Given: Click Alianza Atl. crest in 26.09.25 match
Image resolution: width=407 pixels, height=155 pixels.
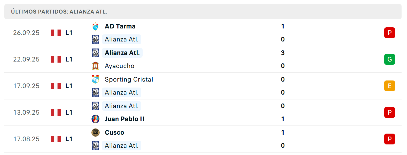Looking at the screenshot, I should (x=95, y=39).
